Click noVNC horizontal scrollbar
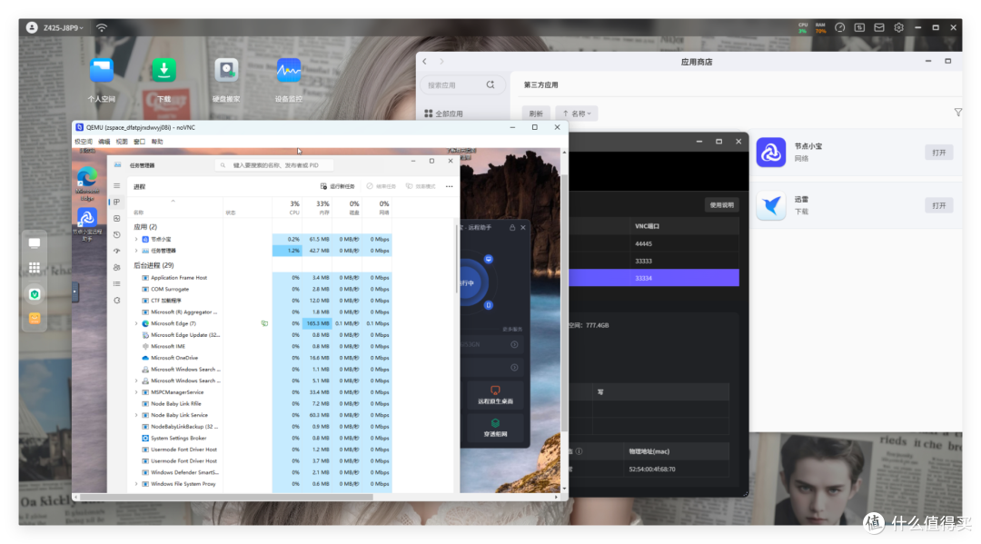Viewport: 981px width, 544px height. (226, 497)
